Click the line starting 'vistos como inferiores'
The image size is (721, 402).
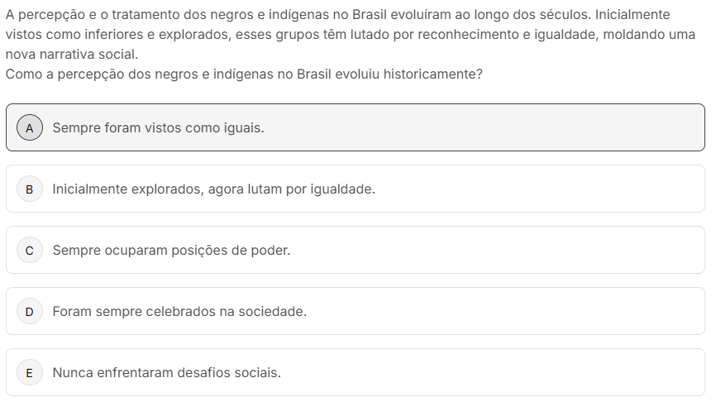[351, 35]
